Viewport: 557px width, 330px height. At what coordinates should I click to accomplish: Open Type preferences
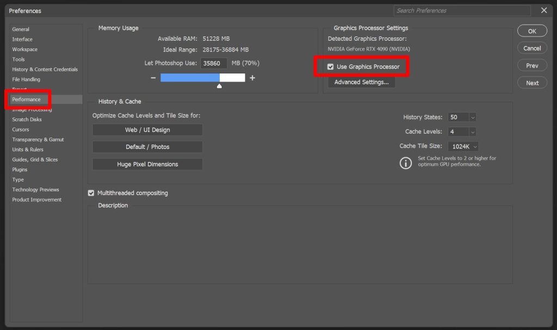pyautogui.click(x=18, y=180)
